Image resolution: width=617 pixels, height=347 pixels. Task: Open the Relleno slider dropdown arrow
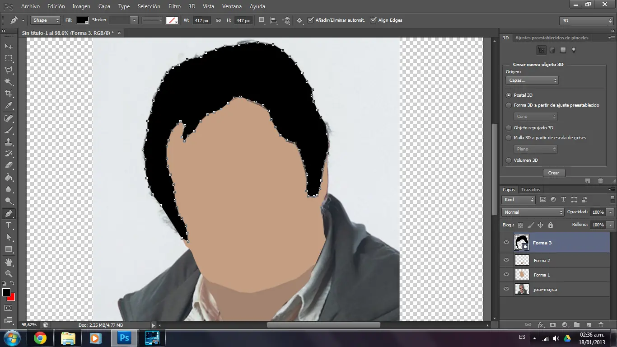610,225
